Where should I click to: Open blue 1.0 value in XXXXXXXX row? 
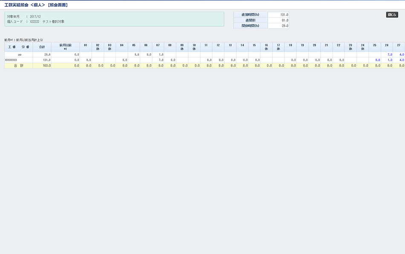point(390,60)
